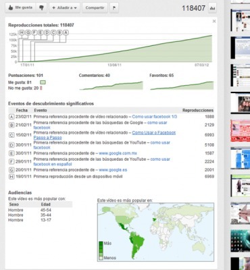Screen dimensions: 250x270
Task: Open the Añadir a dropdown
Action: pyautogui.click(x=64, y=8)
